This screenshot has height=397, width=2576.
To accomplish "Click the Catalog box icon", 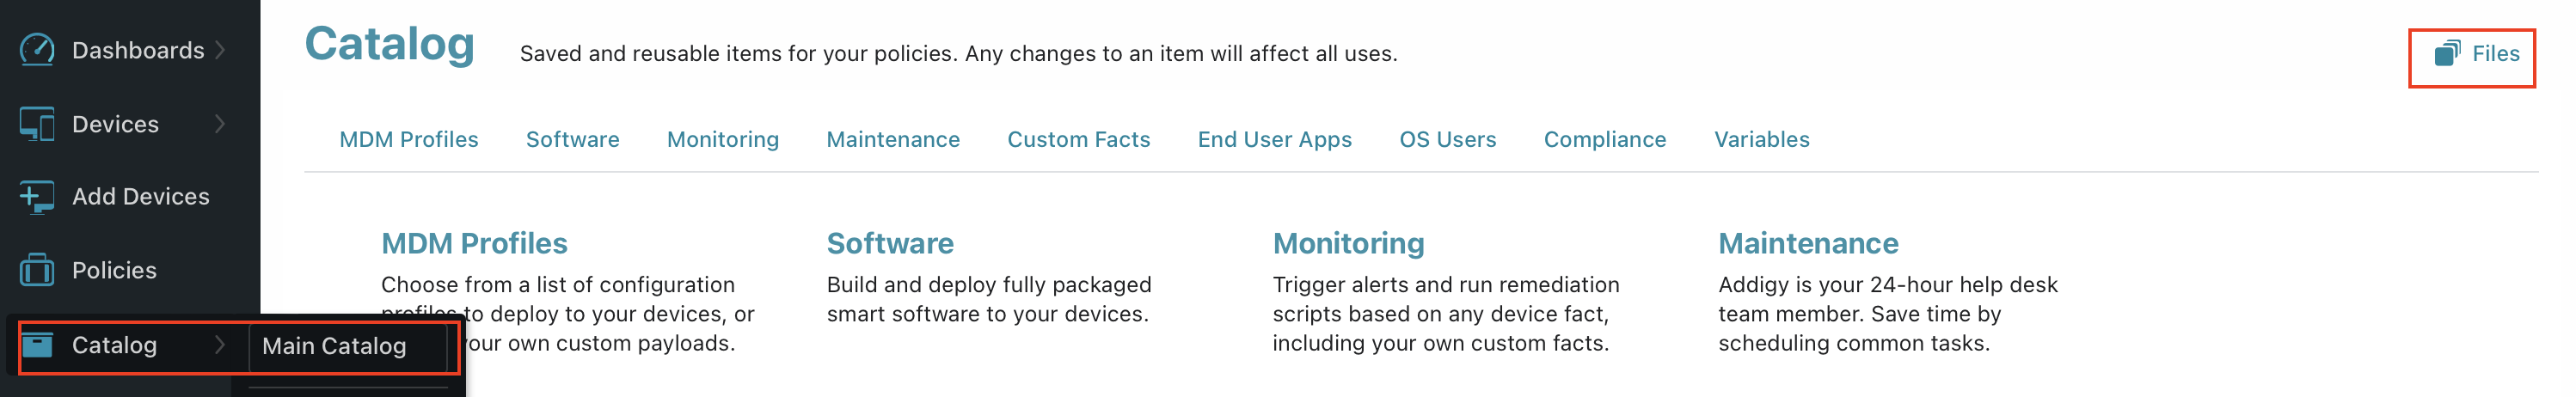I will click(x=37, y=345).
